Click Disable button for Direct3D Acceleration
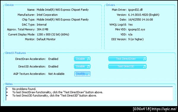Viewport: 178px width, 112px height. coord(82,66)
